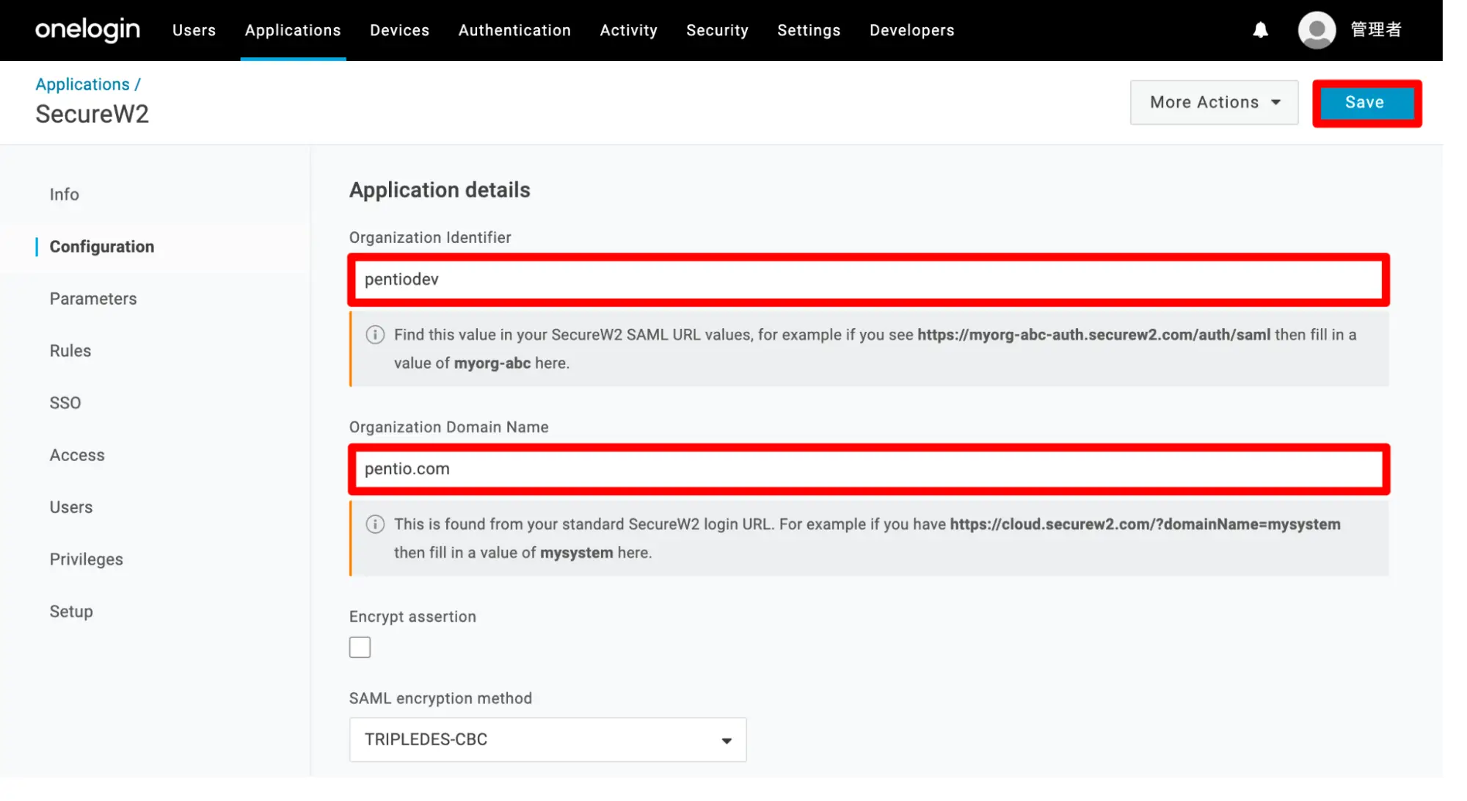The width and height of the screenshot is (1467, 801).
Task: Focus the Organization Identifier field
Action: (x=868, y=280)
